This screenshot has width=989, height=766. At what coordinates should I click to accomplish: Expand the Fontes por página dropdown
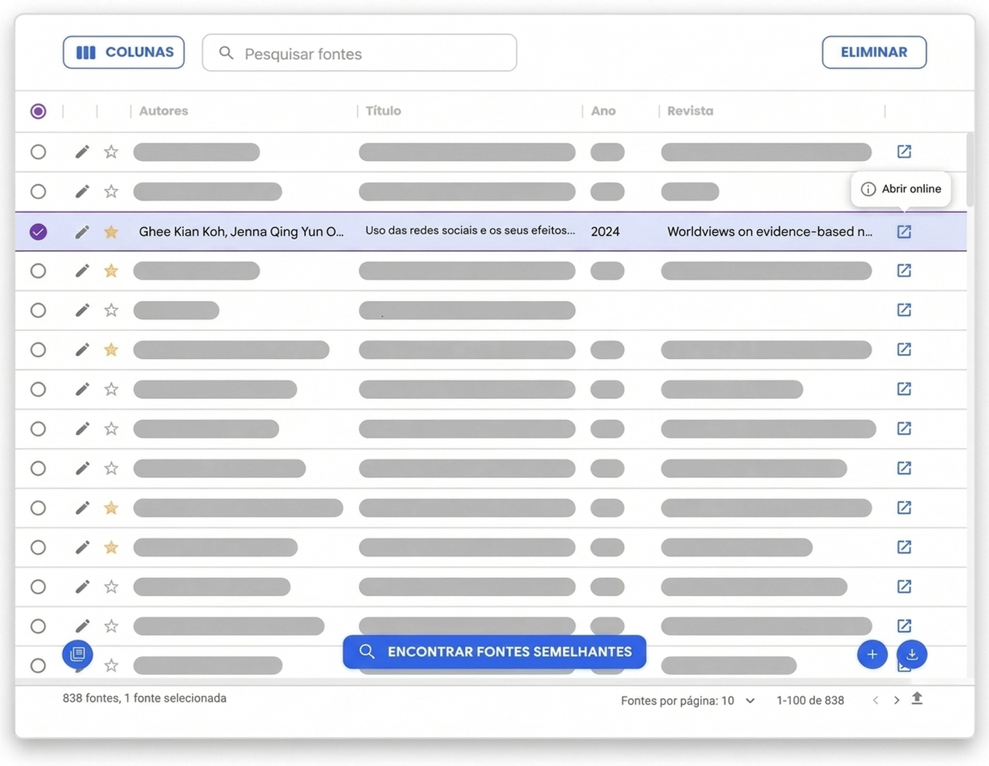[x=750, y=701]
